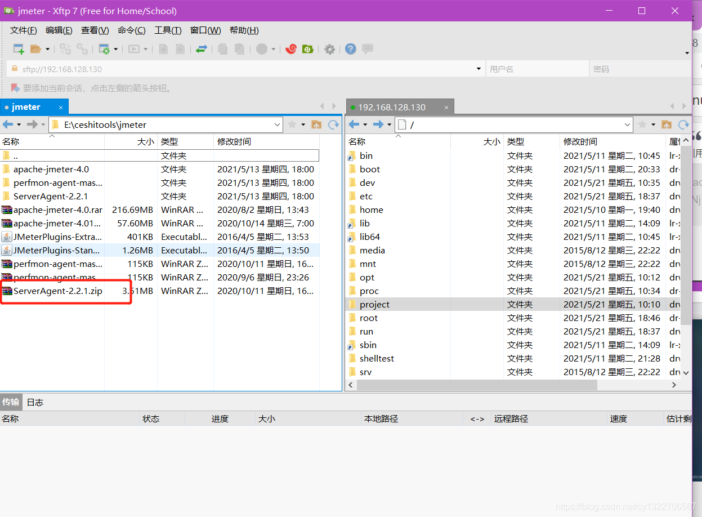Open the local bookmark star dropdown arrow

(x=303, y=124)
